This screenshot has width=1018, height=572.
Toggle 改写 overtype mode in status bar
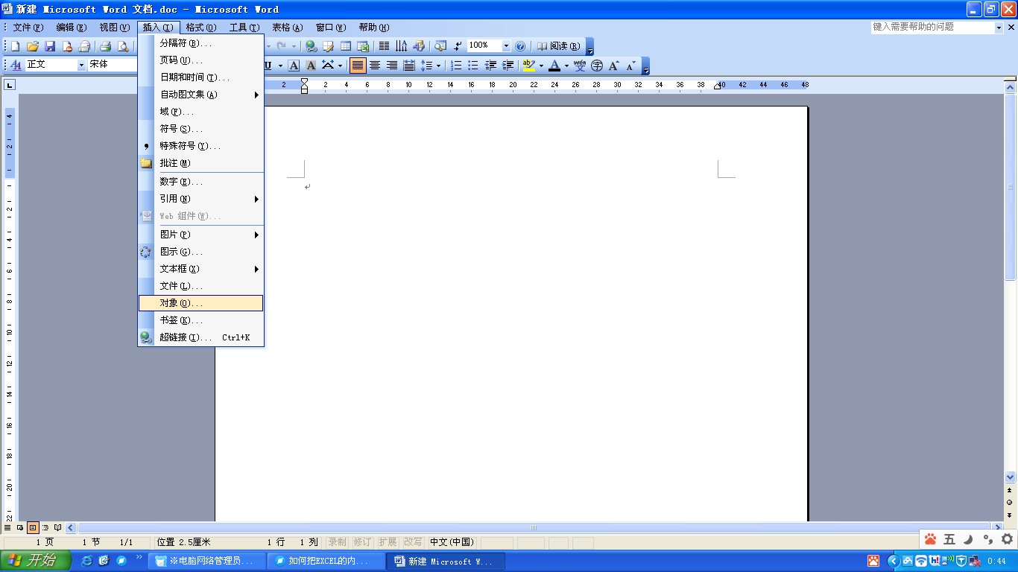(x=412, y=542)
